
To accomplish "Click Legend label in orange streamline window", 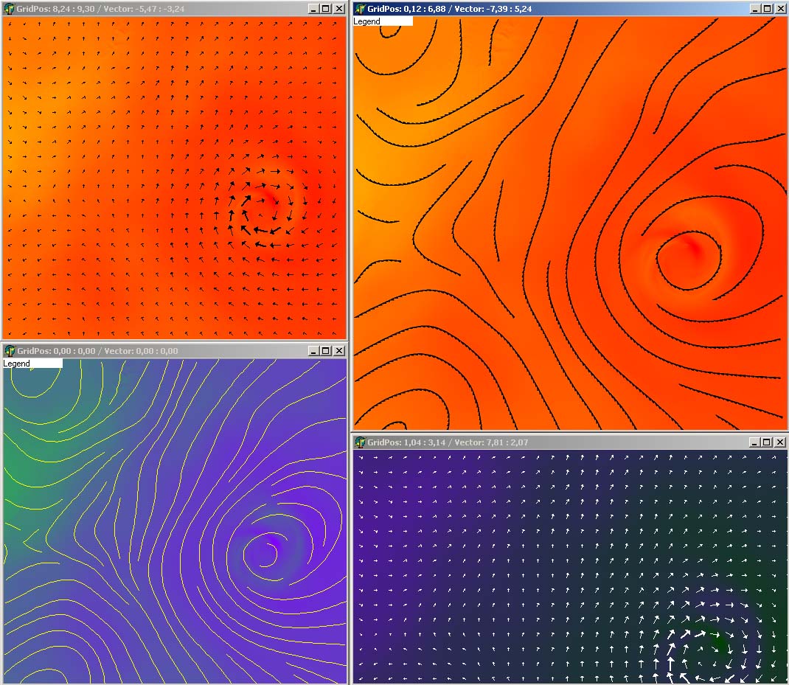I will (x=367, y=21).
